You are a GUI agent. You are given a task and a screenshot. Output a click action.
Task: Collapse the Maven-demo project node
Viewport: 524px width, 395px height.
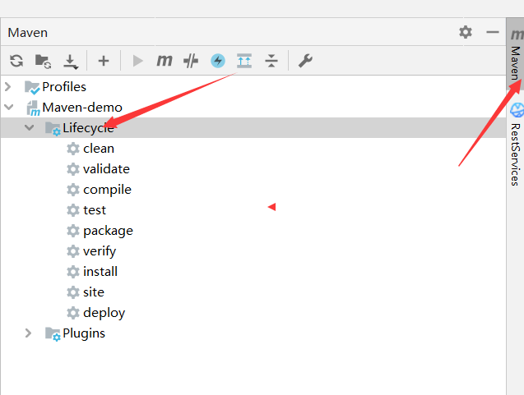(9, 107)
